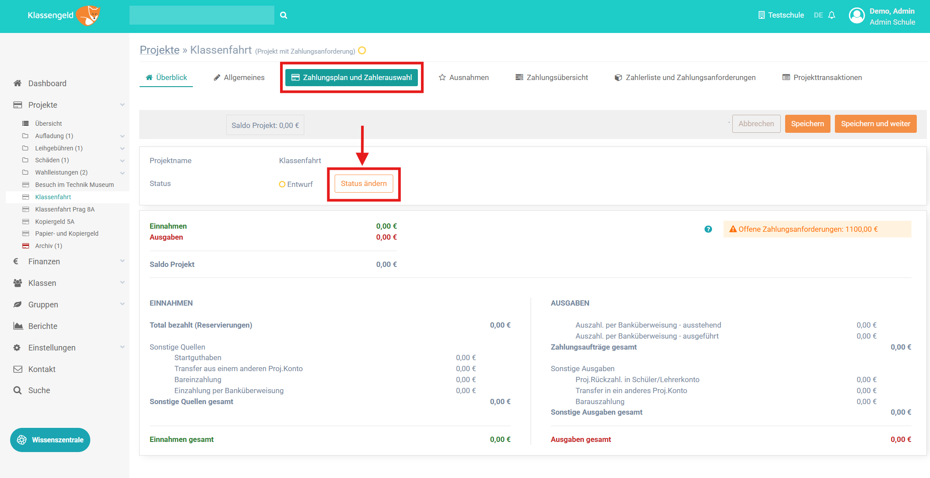Switch language via DE selector
The width and height of the screenshot is (930, 478).
[x=818, y=15]
